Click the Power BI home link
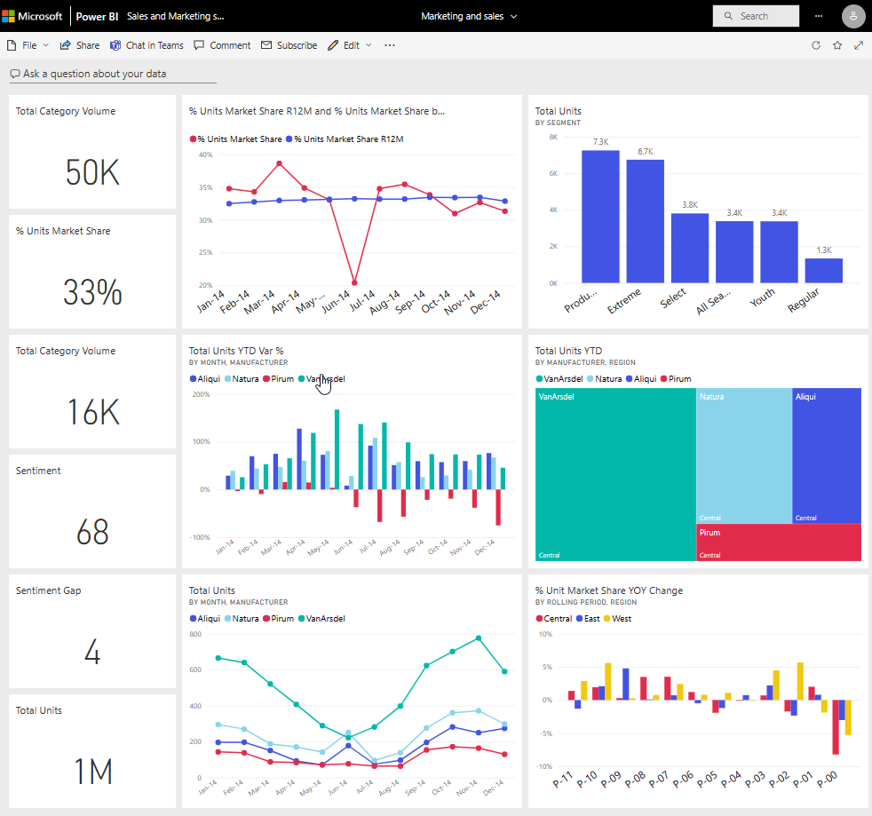Viewport: 872px width, 816px height. [98, 15]
